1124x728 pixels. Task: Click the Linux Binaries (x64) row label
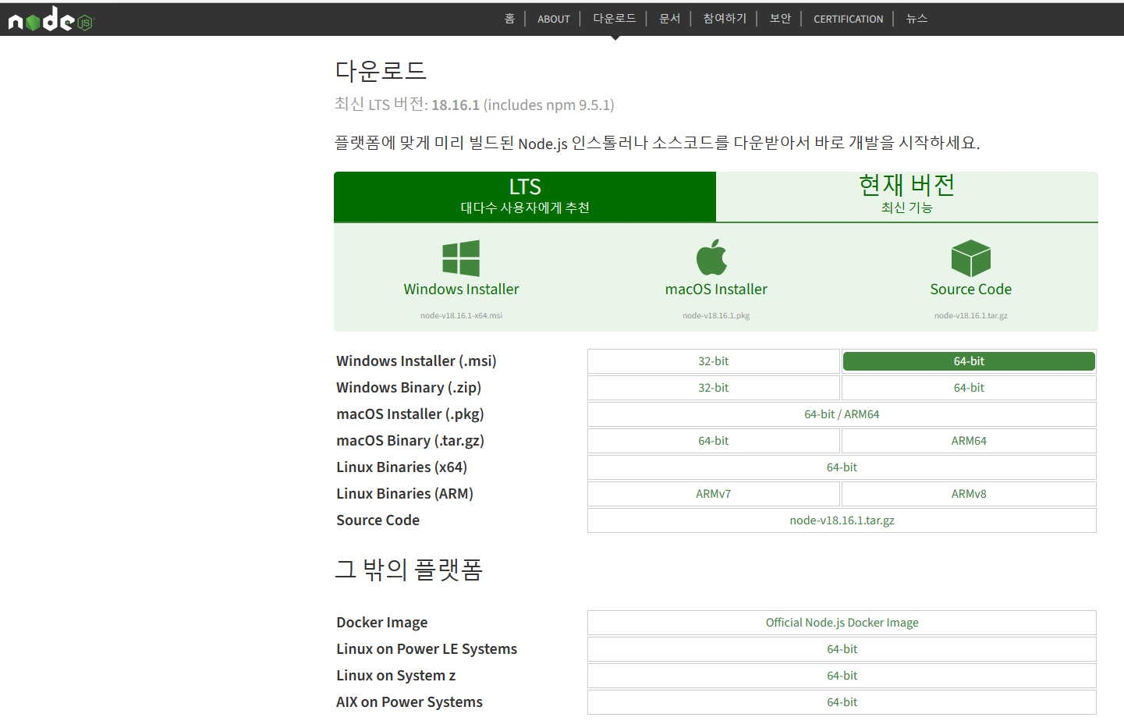402,467
